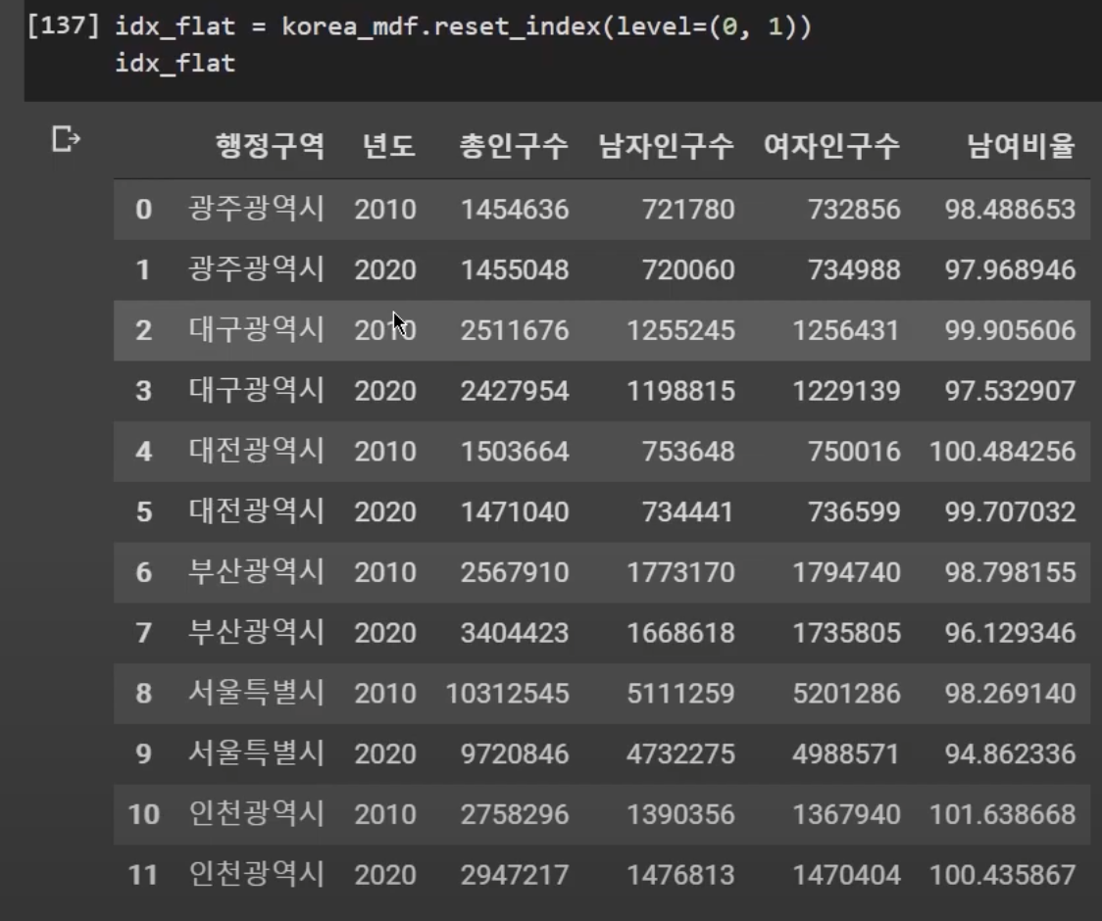Image resolution: width=1102 pixels, height=921 pixels.
Task: Click 인천광역시 in row 10
Action: tap(257, 813)
